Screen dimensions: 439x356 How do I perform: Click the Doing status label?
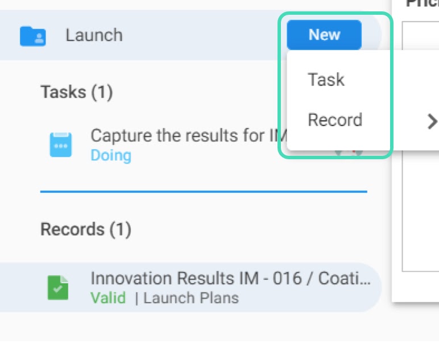click(111, 155)
